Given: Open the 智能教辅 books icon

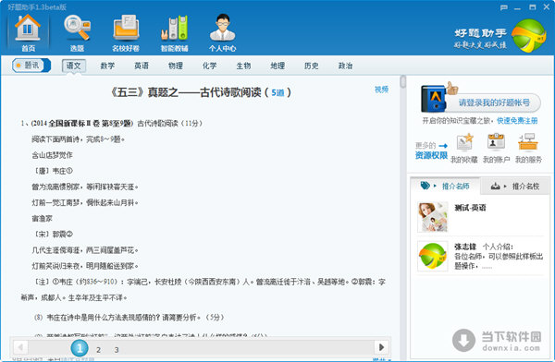Looking at the screenshot, I should (174, 33).
